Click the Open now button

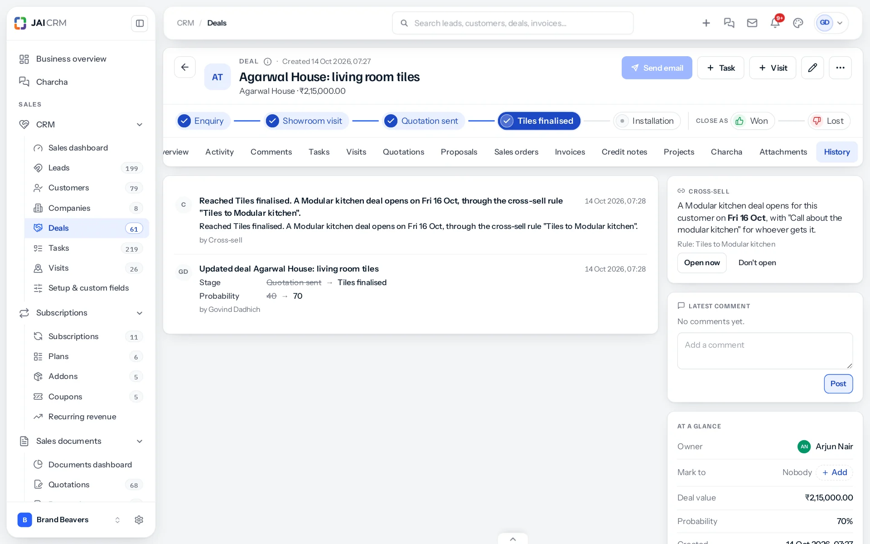click(x=702, y=263)
